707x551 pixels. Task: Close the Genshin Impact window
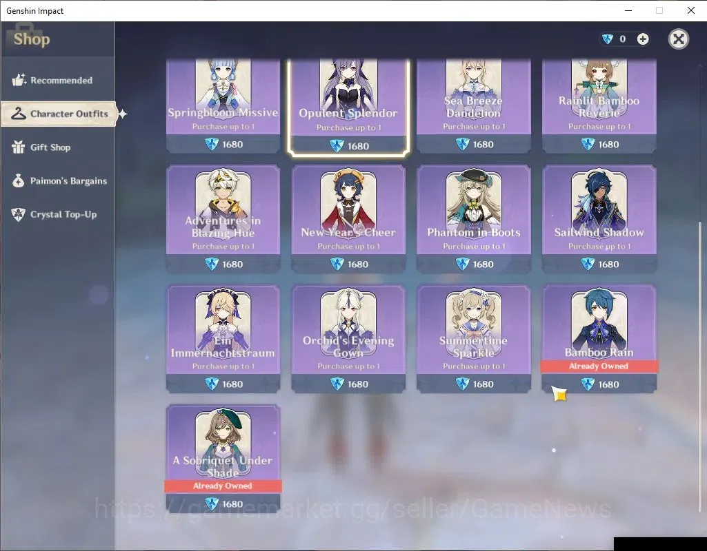(690, 10)
